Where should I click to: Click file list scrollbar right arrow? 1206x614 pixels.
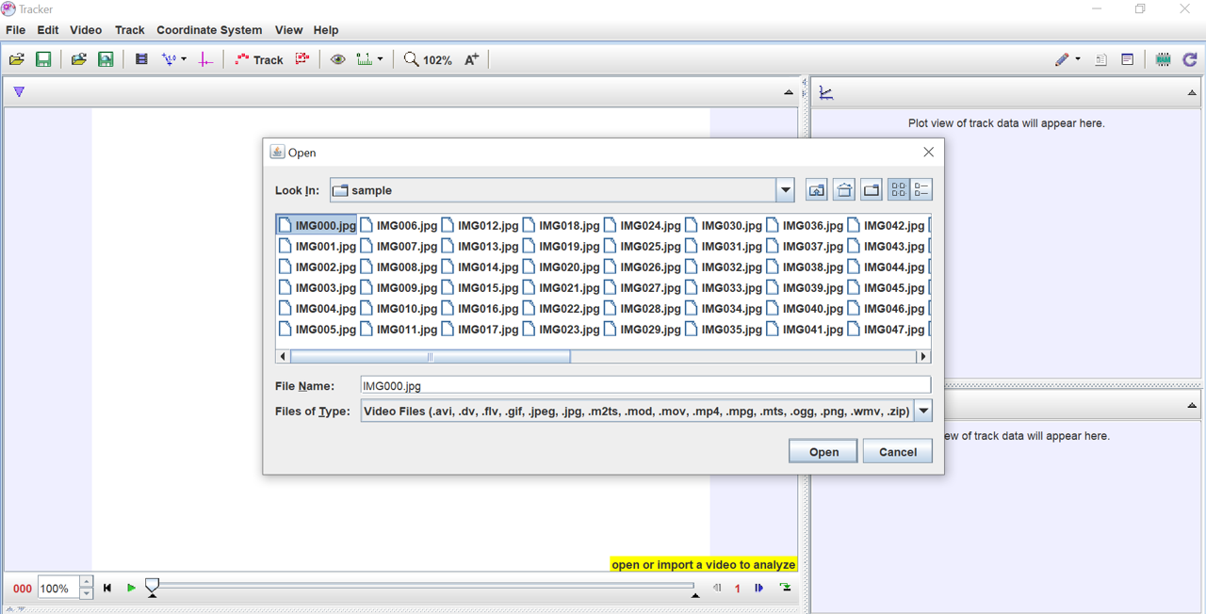(x=923, y=357)
